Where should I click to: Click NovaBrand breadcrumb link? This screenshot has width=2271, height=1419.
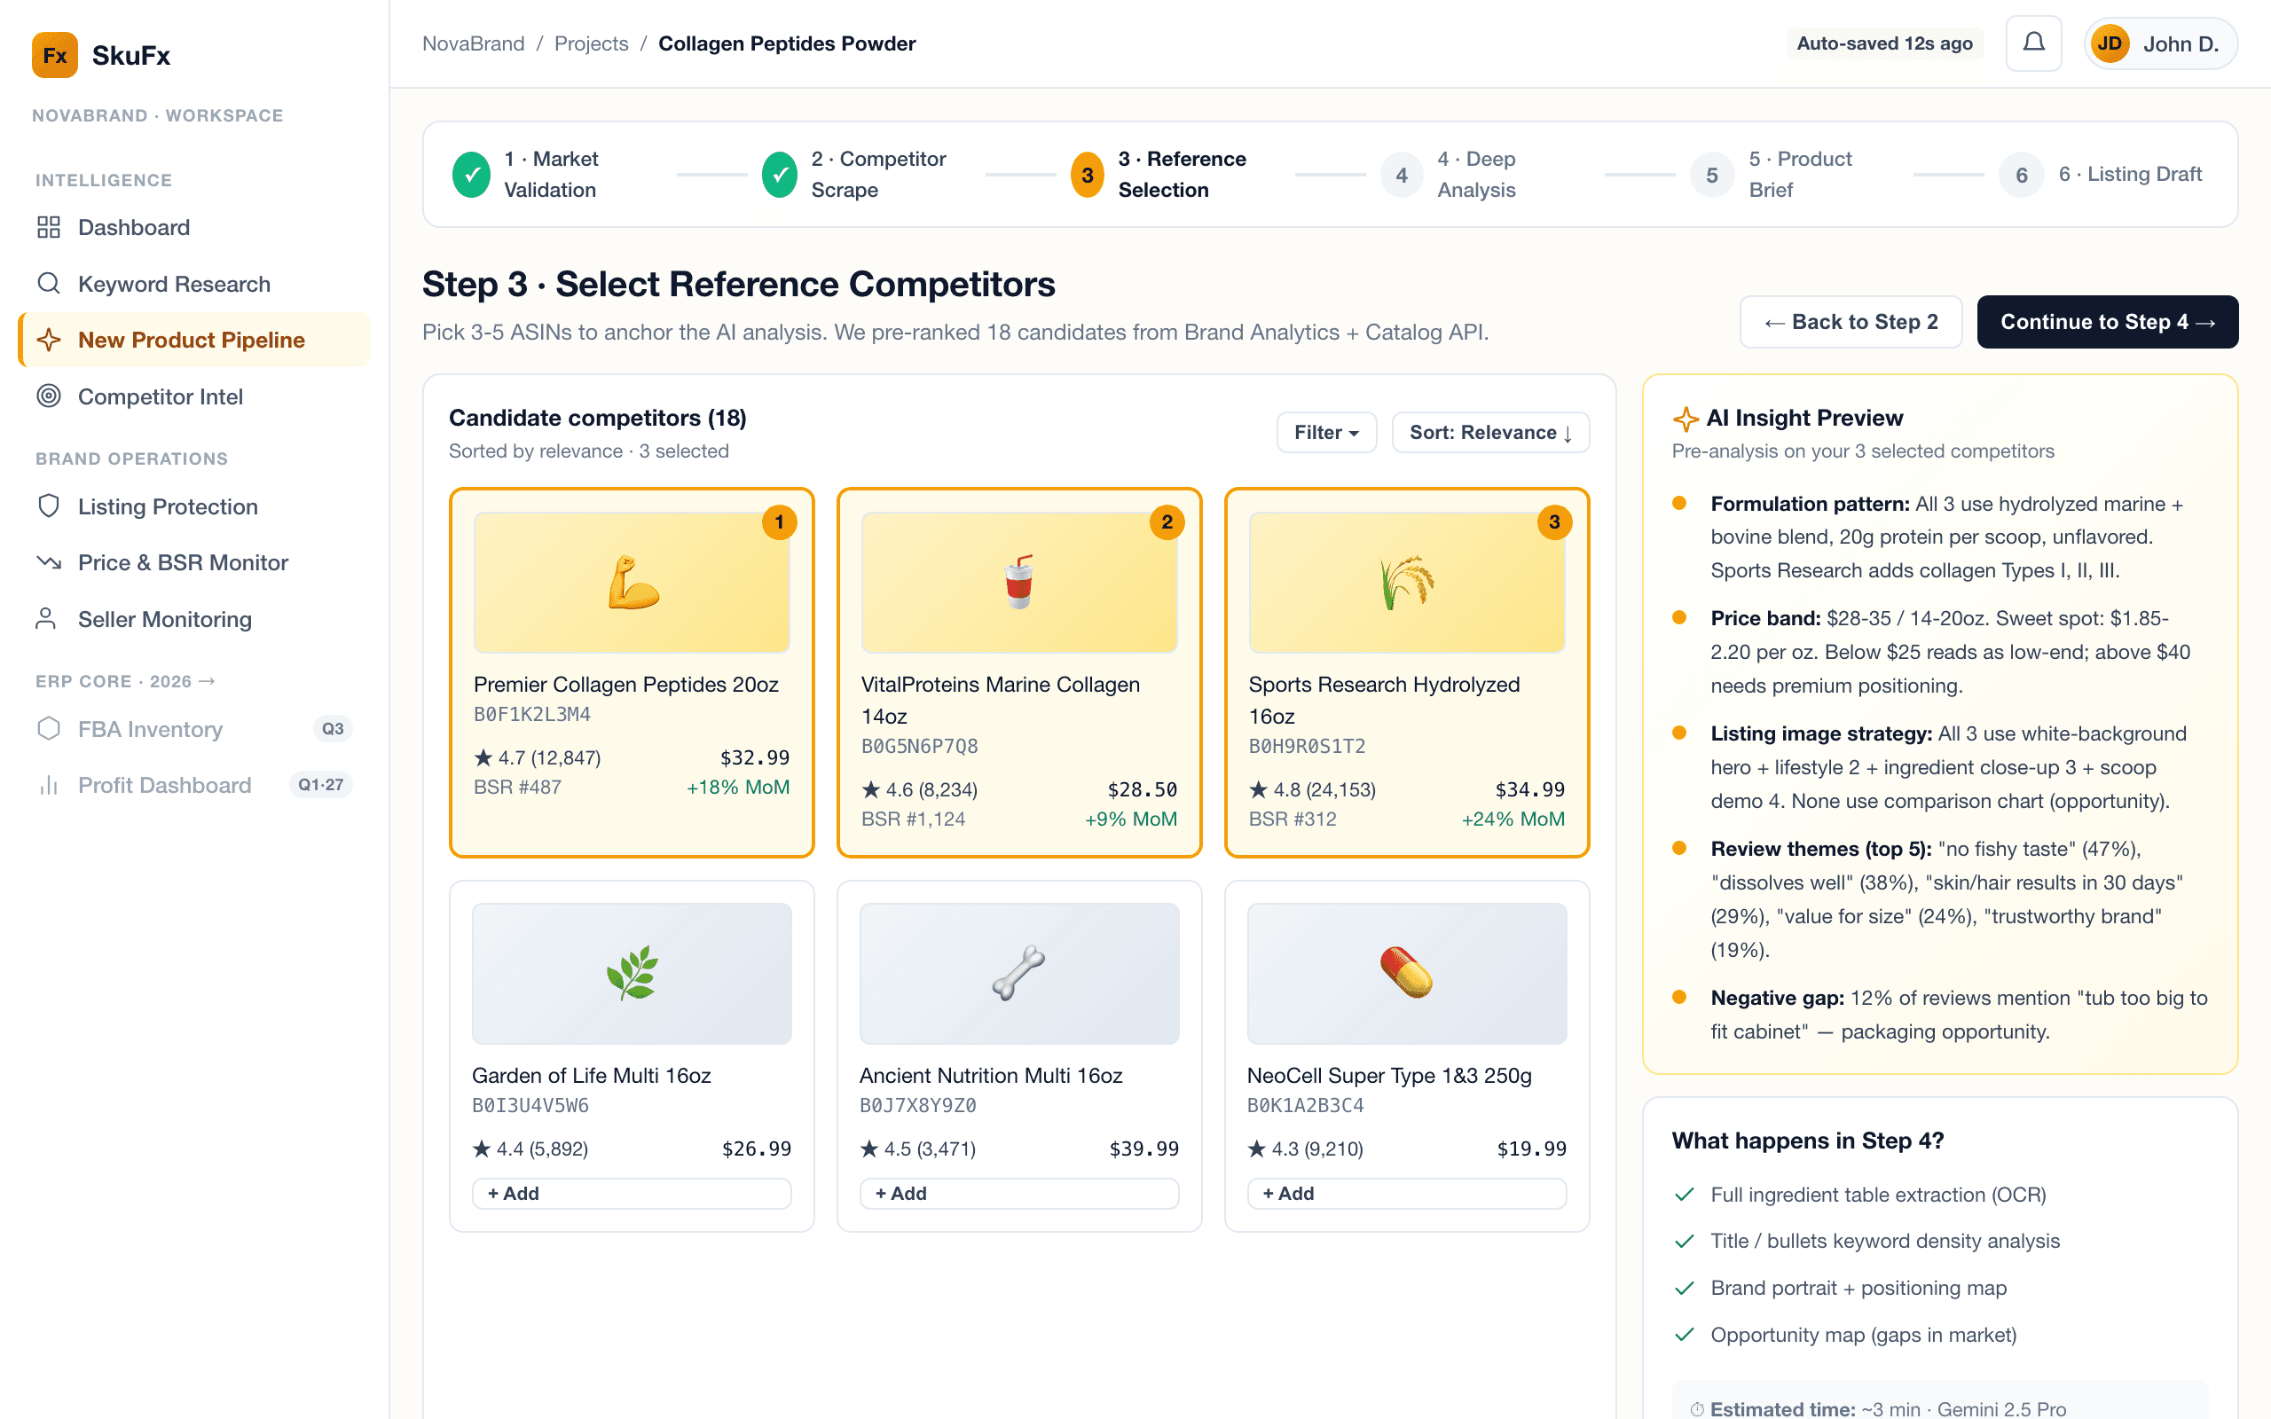click(473, 43)
